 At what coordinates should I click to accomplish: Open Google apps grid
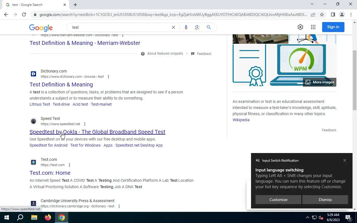[x=313, y=27]
